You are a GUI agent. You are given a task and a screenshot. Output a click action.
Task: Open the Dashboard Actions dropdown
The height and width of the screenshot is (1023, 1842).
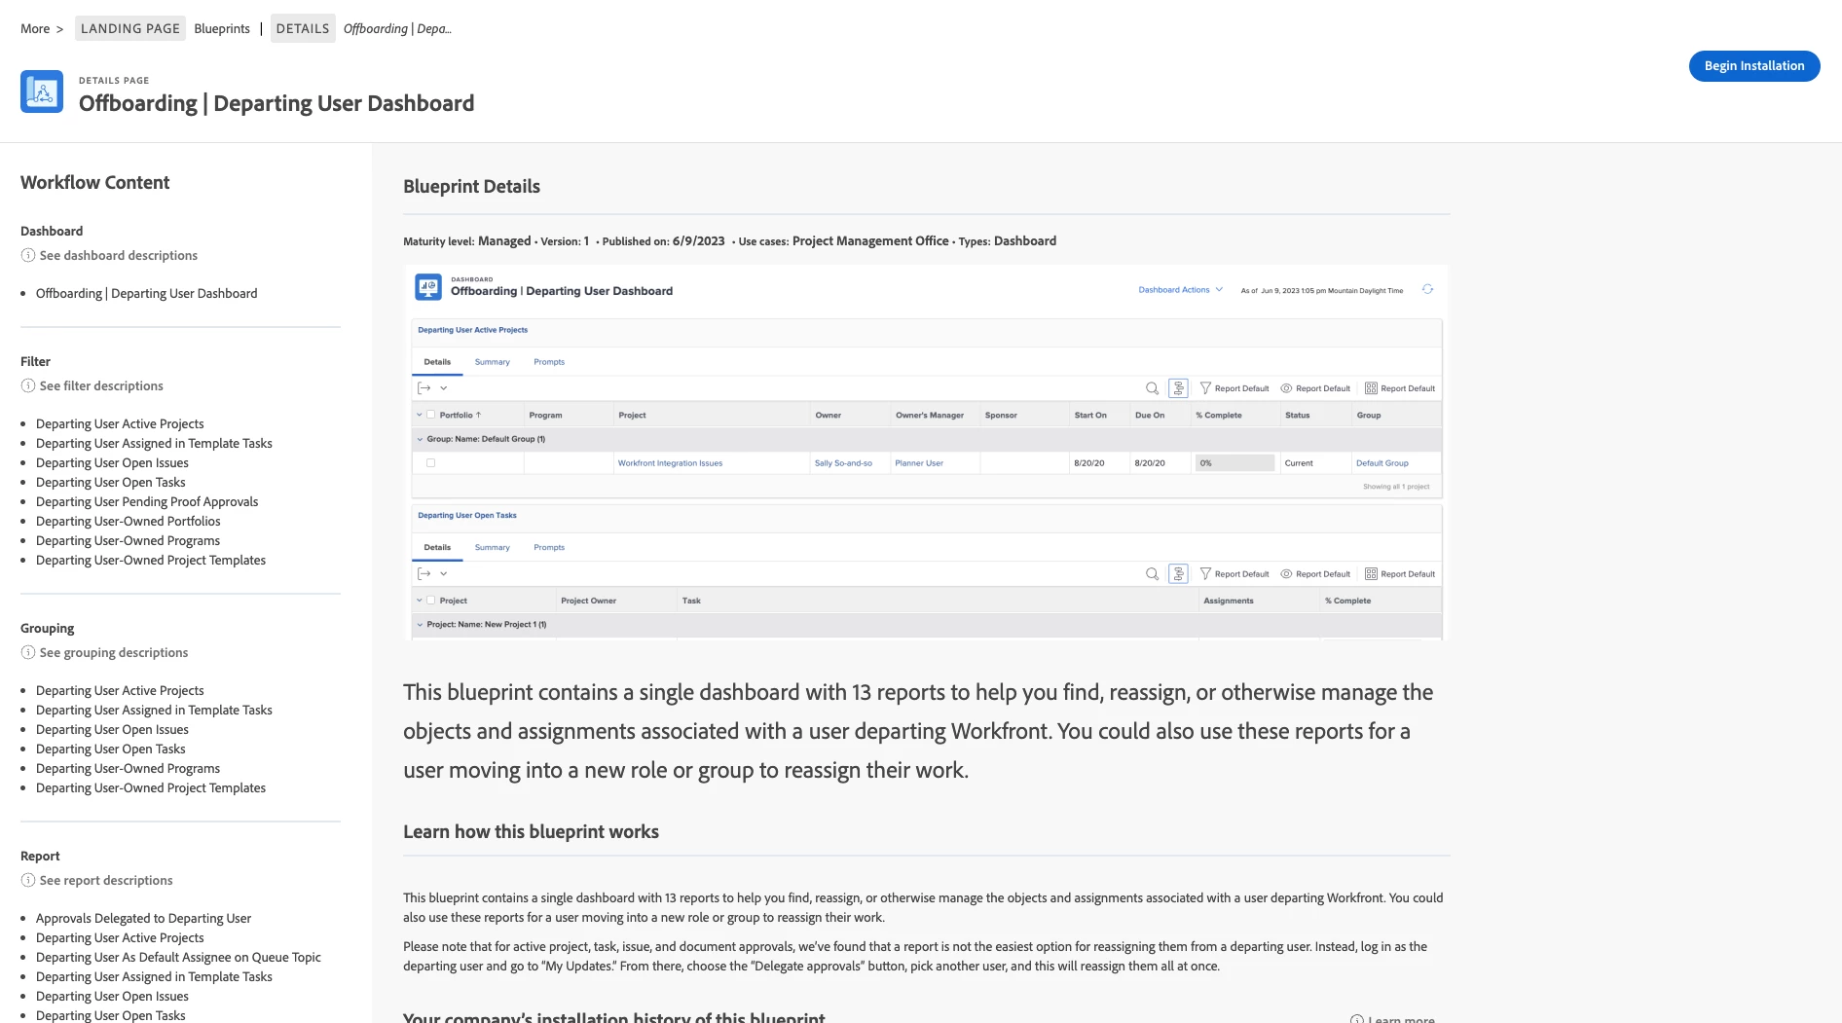tap(1180, 290)
